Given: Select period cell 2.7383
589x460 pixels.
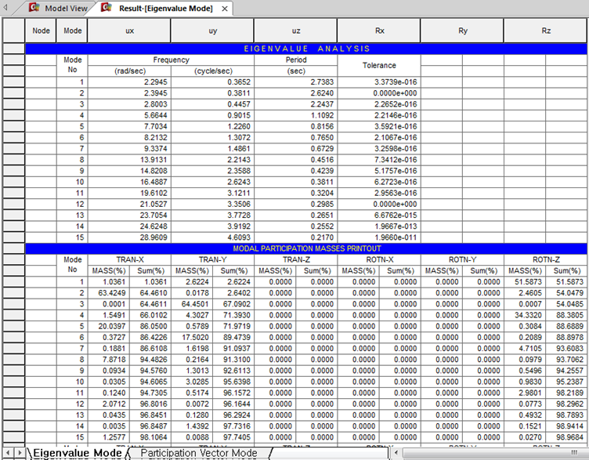Looking at the screenshot, I should [x=296, y=82].
